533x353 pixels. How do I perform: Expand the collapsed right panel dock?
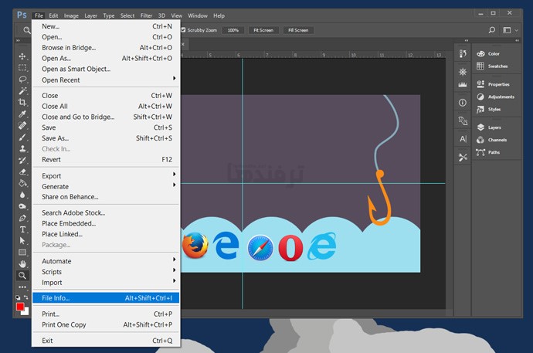[x=517, y=40]
